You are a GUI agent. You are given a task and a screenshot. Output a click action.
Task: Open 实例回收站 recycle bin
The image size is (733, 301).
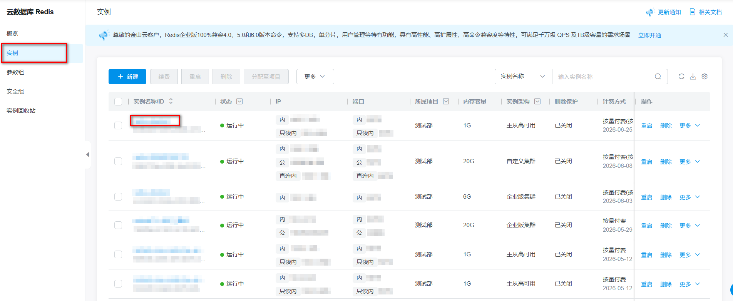21,110
